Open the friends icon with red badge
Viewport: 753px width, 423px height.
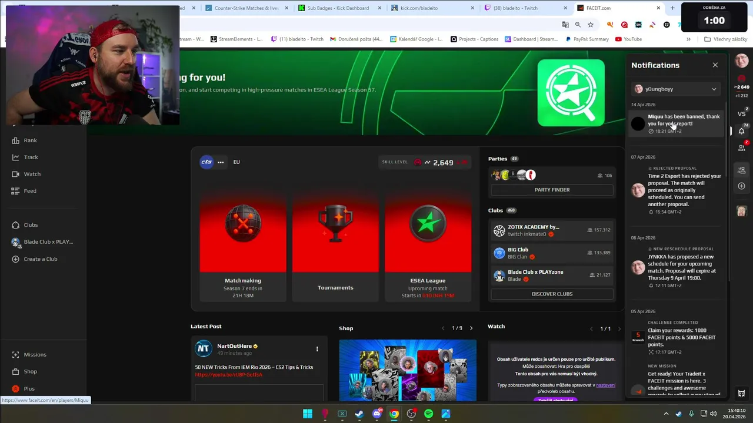[x=741, y=147]
